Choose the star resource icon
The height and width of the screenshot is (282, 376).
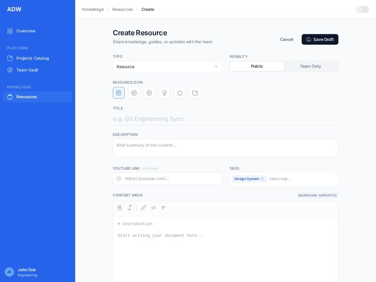(180, 93)
